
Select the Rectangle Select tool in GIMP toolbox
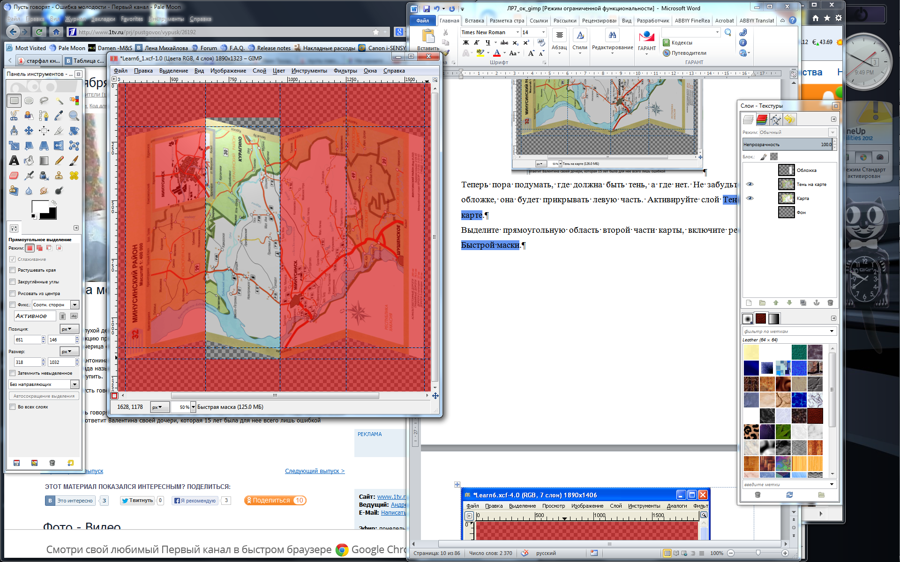14,101
